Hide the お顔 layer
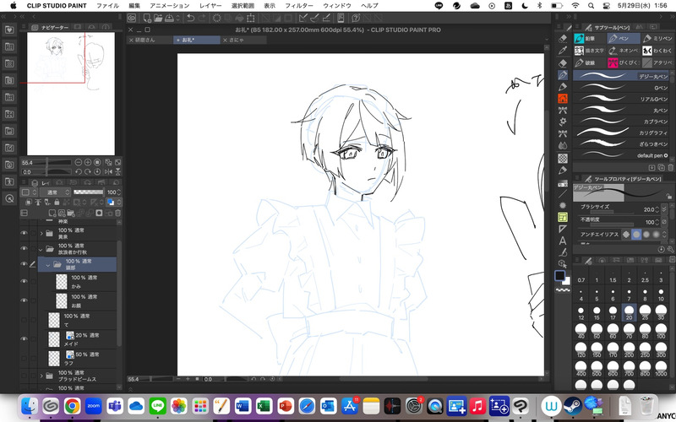Viewport: 676px width, 422px height. click(24, 300)
